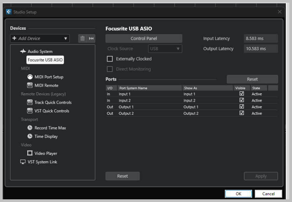Image resolution: width=292 pixels, height=202 pixels.
Task: Uncheck Visible for Input 1 port
Action: [241, 94]
